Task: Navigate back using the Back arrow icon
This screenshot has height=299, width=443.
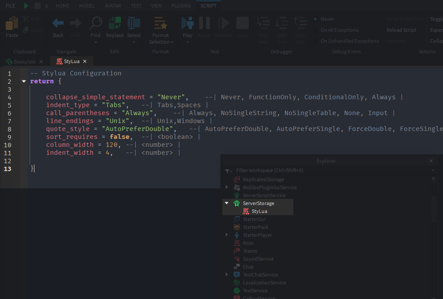Action: 57,23
